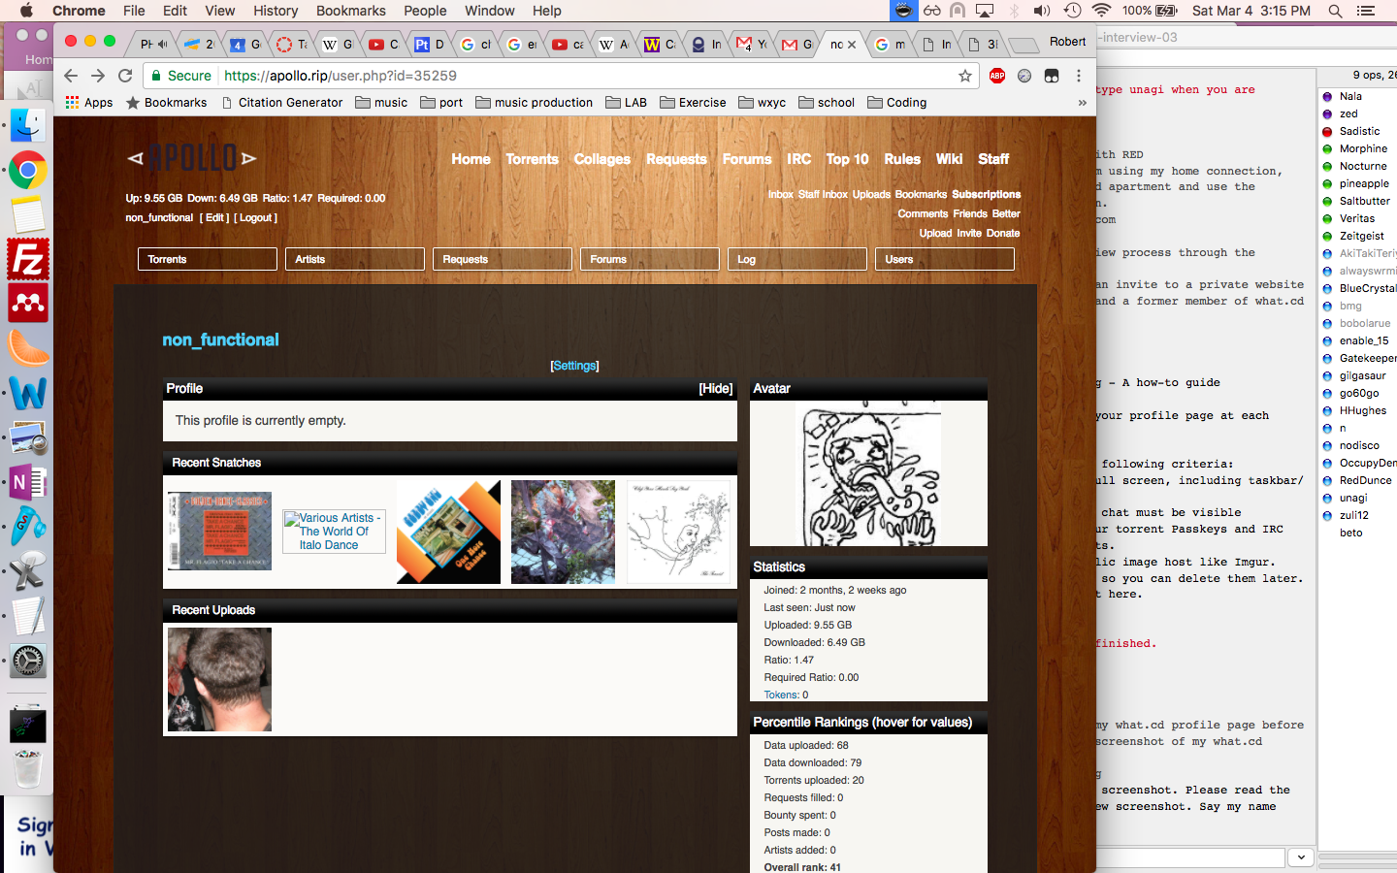The image size is (1397, 873).
Task: Close the active apollo.rip browser tab
Action: pyautogui.click(x=852, y=45)
